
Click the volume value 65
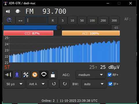coord(116,28)
